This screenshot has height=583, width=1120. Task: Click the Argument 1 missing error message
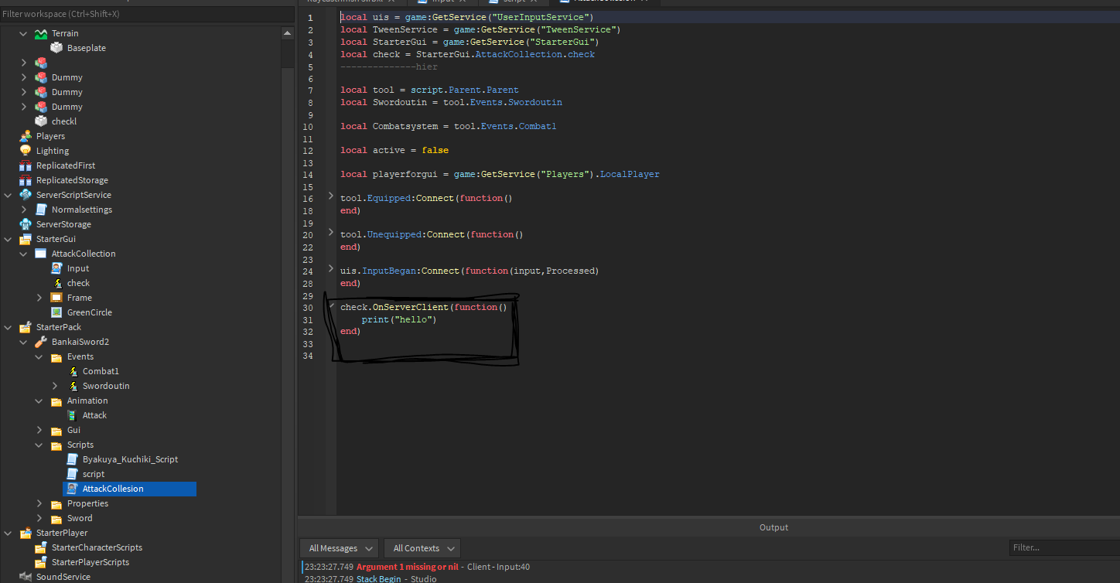(x=407, y=567)
